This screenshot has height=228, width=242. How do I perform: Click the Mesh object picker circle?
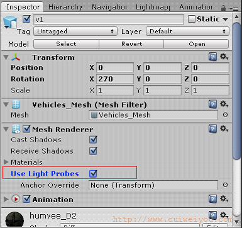pyautogui.click(x=225, y=115)
